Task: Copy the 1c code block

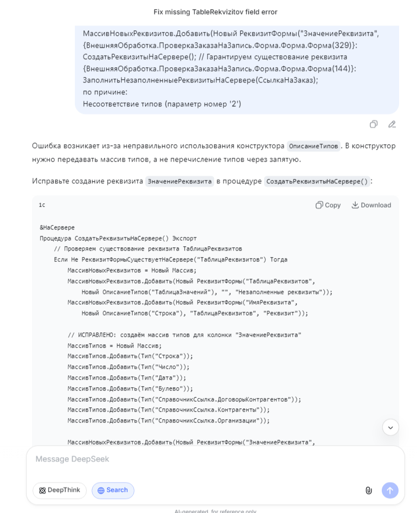Action: (x=328, y=205)
